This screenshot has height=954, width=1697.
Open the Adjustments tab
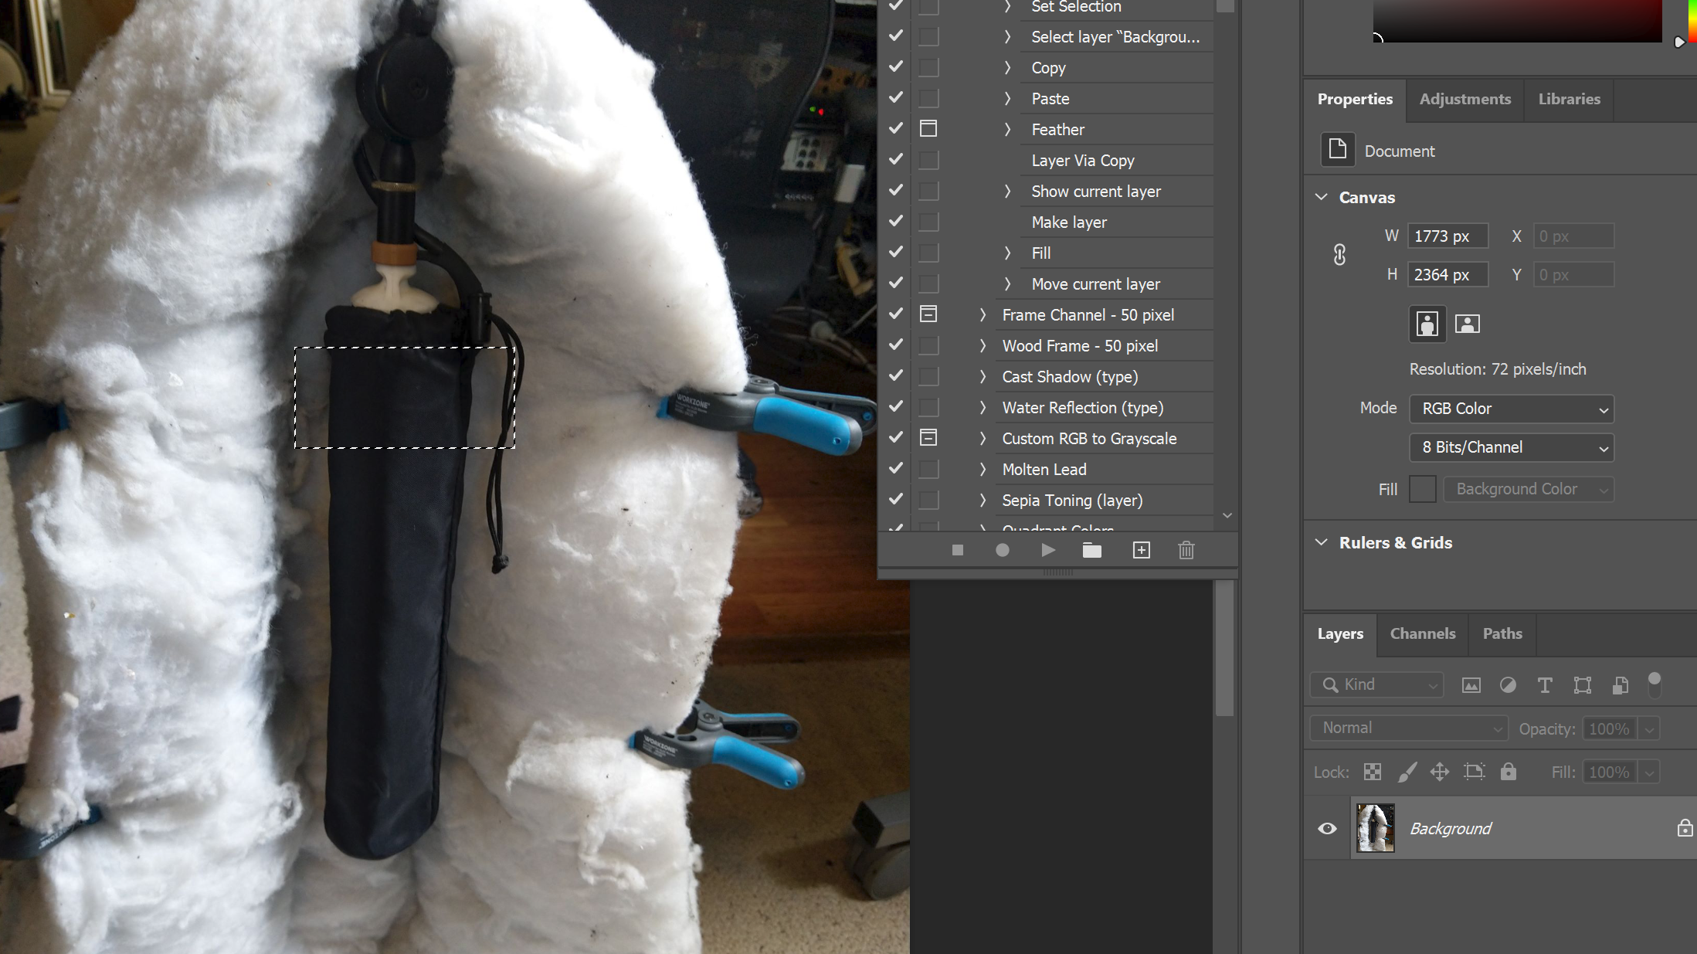coord(1464,99)
